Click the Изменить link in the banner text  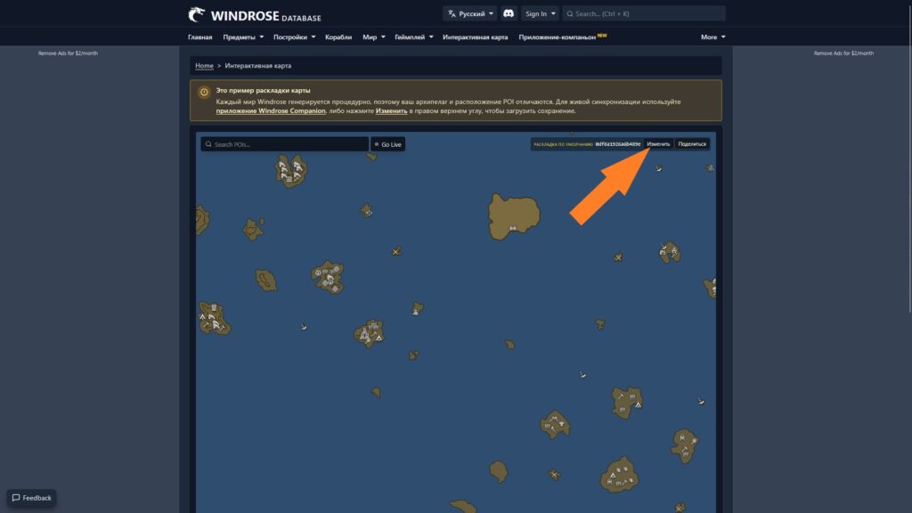(x=392, y=110)
